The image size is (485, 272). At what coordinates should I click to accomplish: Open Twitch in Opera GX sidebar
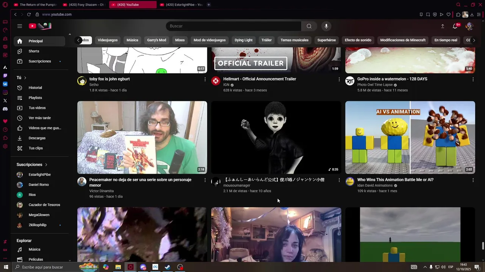(x=5, y=76)
